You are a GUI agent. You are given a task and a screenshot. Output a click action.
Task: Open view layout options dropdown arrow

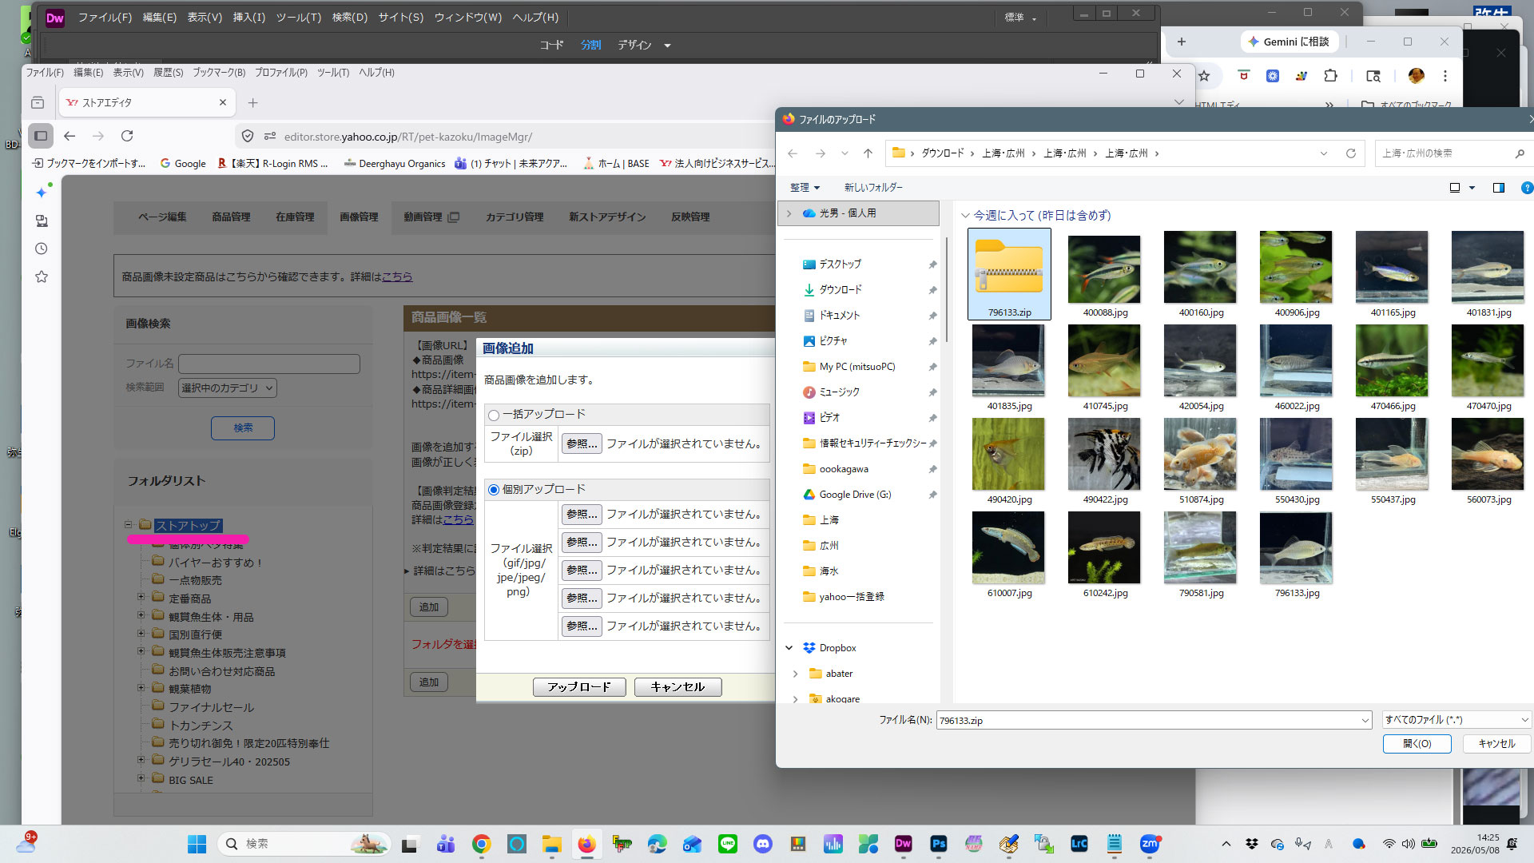(x=1472, y=188)
